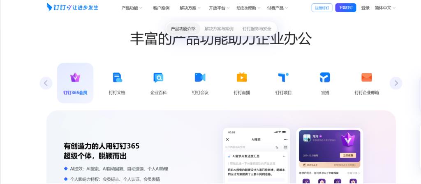This screenshot has height=184, width=421.
Task: Select the 钉钉会议 video camera icon
Action: 200,77
